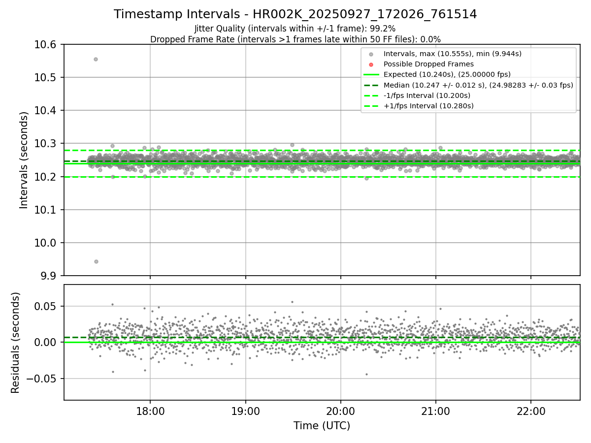Click the 21:00 time tick label
The width and height of the screenshot is (591, 443).
(435, 411)
